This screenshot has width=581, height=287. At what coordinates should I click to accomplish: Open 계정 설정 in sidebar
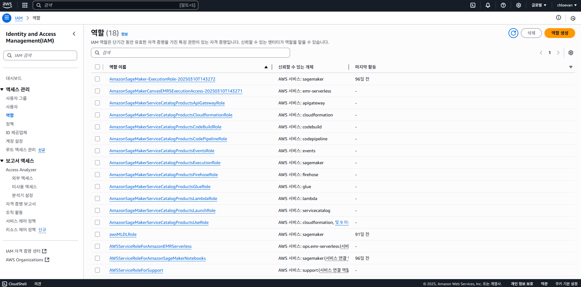pyautogui.click(x=14, y=141)
